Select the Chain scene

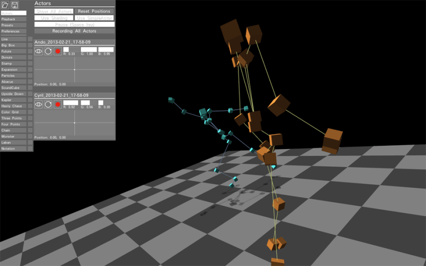pyautogui.click(x=14, y=130)
